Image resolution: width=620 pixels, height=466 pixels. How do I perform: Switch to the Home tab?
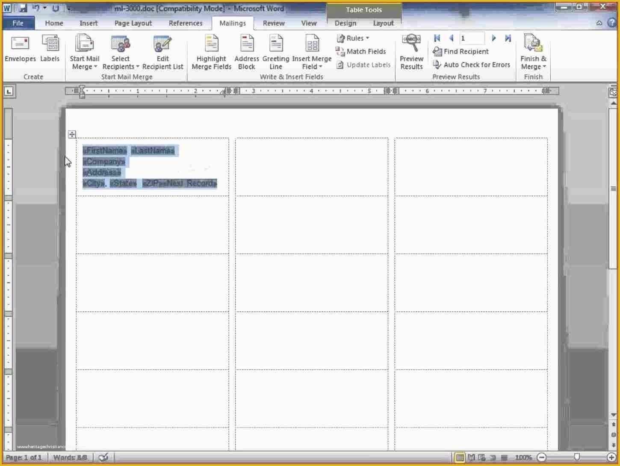[54, 23]
